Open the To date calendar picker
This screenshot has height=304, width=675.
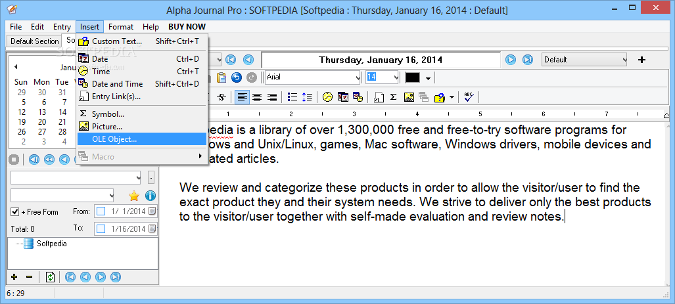coord(152,228)
